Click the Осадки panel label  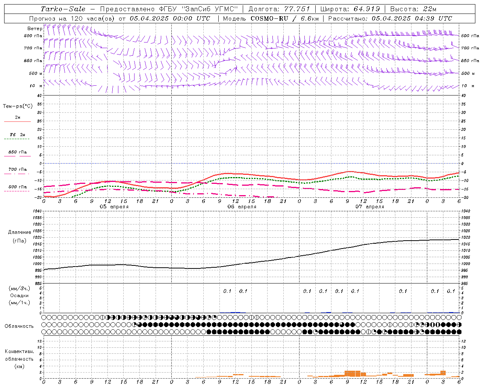[x=20, y=296]
